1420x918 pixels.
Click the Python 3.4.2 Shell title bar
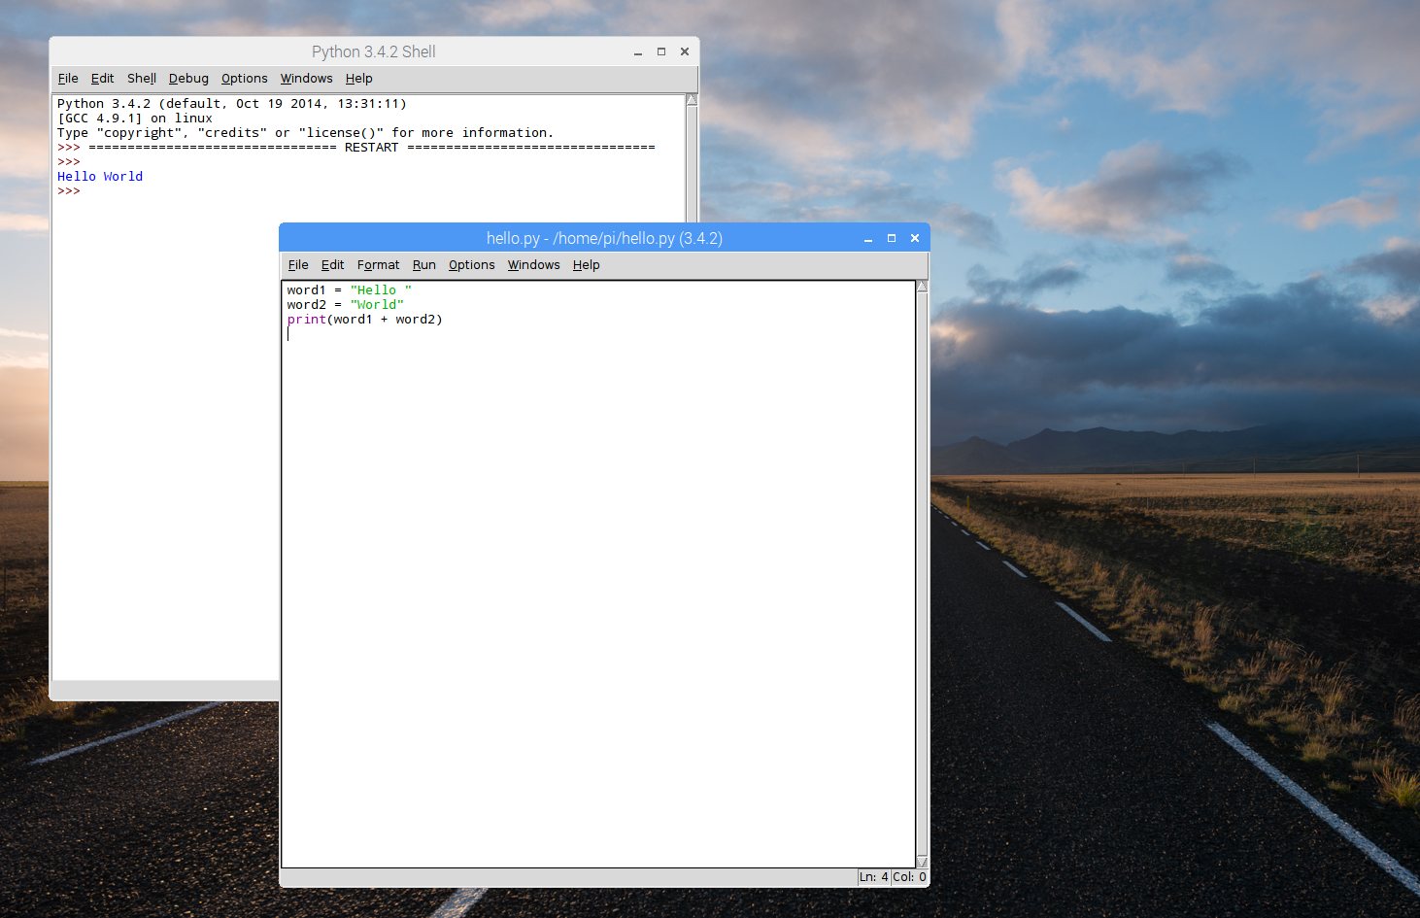pos(373,51)
